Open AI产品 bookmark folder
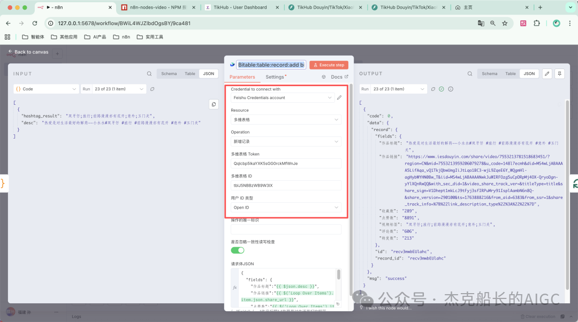This screenshot has height=322, width=578. pos(95,37)
